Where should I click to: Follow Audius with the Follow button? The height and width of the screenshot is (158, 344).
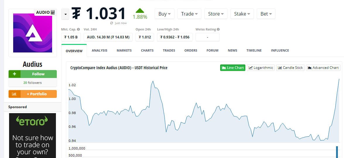click(38, 74)
